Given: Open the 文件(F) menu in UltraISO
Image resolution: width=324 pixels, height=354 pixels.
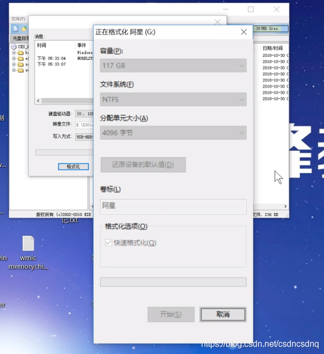Looking at the screenshot, I should [x=18, y=19].
